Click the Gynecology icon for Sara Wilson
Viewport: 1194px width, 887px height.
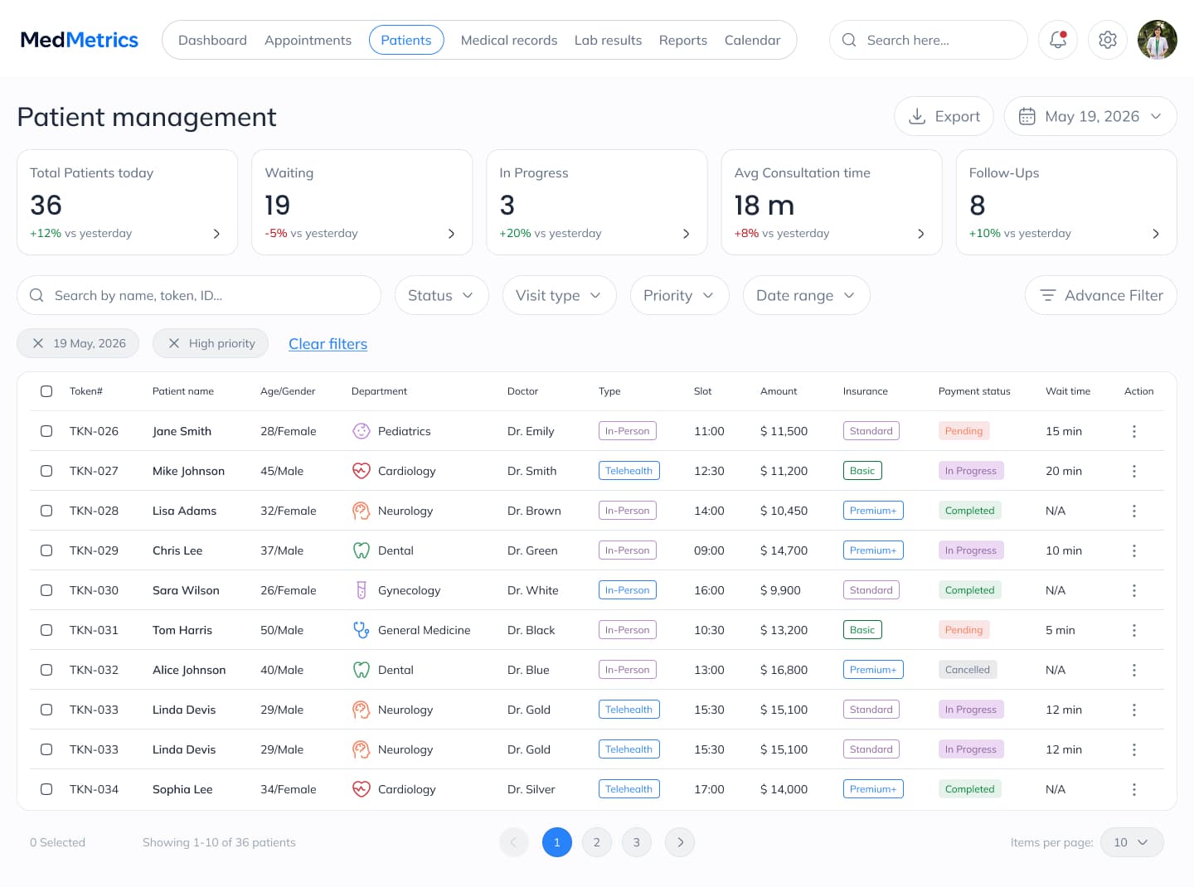(x=361, y=590)
